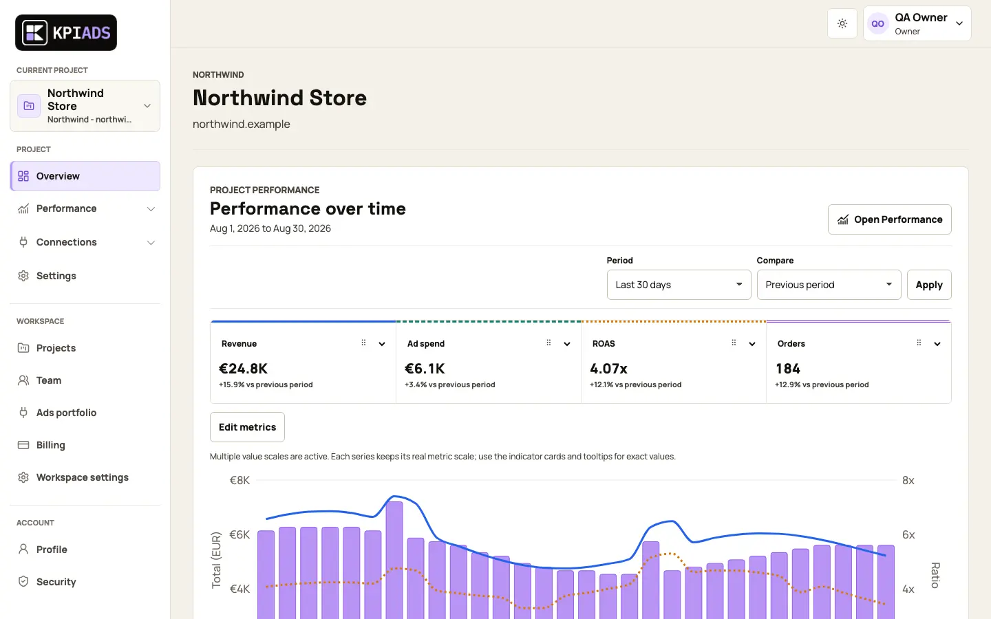Open the Ad spend metric dropdown arrow
The image size is (991, 619).
[x=567, y=344]
